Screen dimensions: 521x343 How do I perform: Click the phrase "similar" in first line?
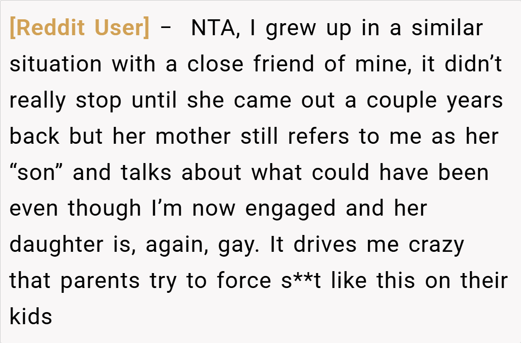click(447, 28)
